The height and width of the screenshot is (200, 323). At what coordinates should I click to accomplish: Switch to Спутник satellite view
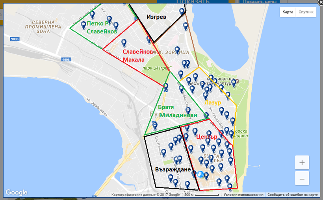click(306, 12)
